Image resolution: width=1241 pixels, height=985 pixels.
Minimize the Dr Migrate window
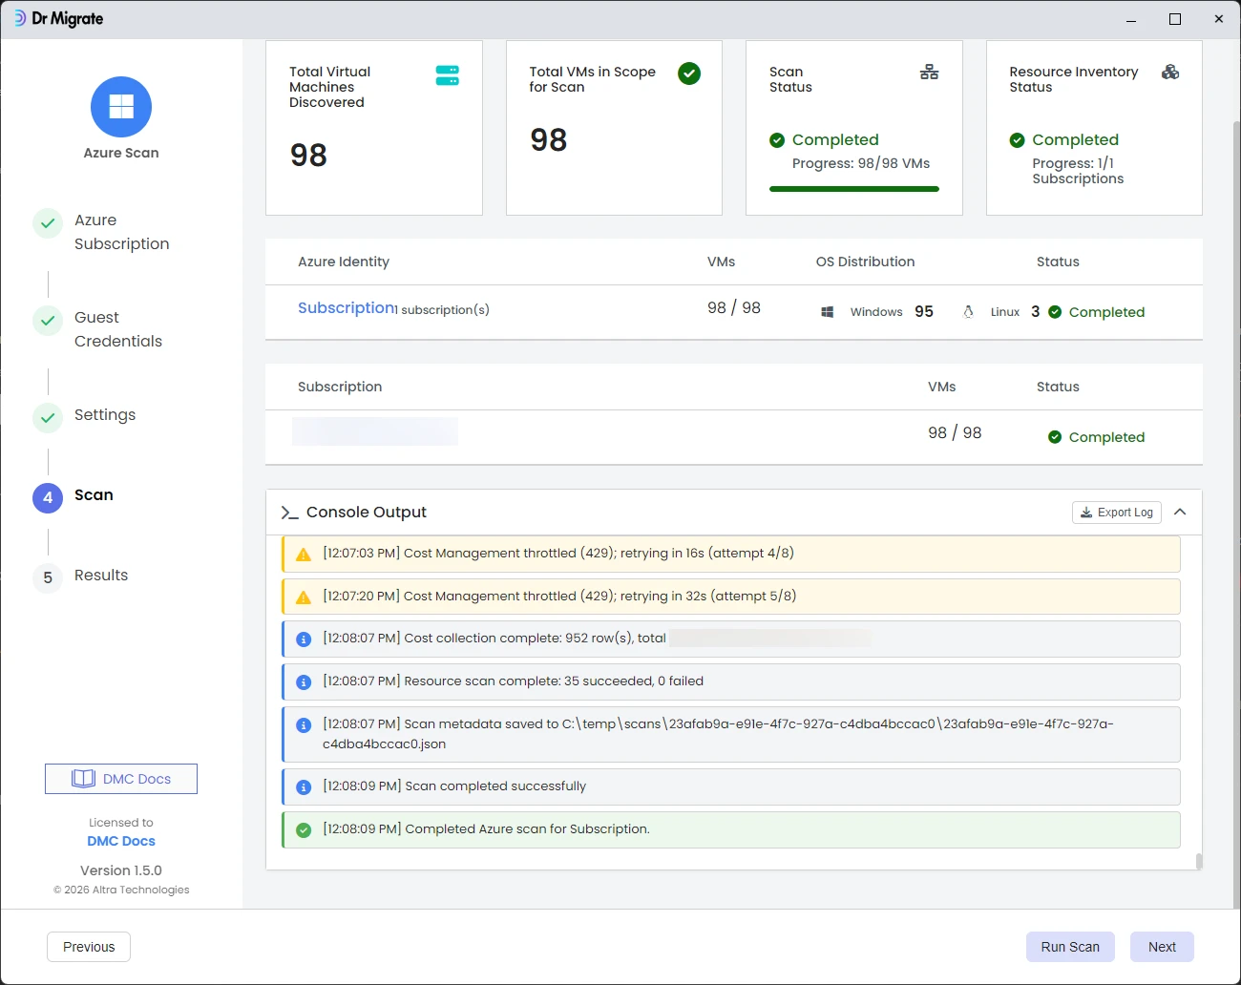(1131, 19)
